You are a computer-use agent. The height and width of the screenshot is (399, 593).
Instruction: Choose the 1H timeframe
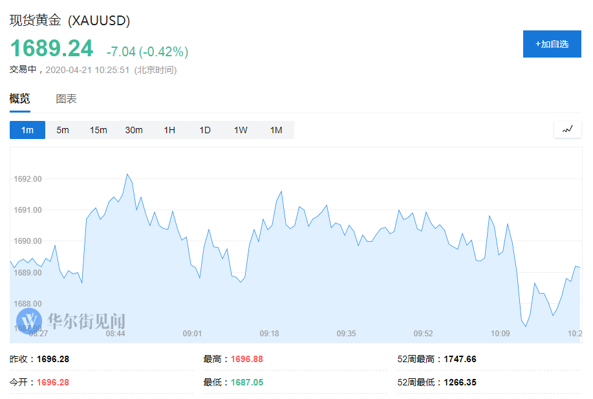tap(169, 130)
